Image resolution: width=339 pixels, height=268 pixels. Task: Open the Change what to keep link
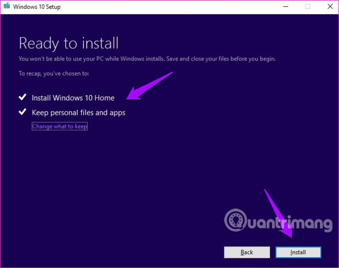[x=60, y=126]
